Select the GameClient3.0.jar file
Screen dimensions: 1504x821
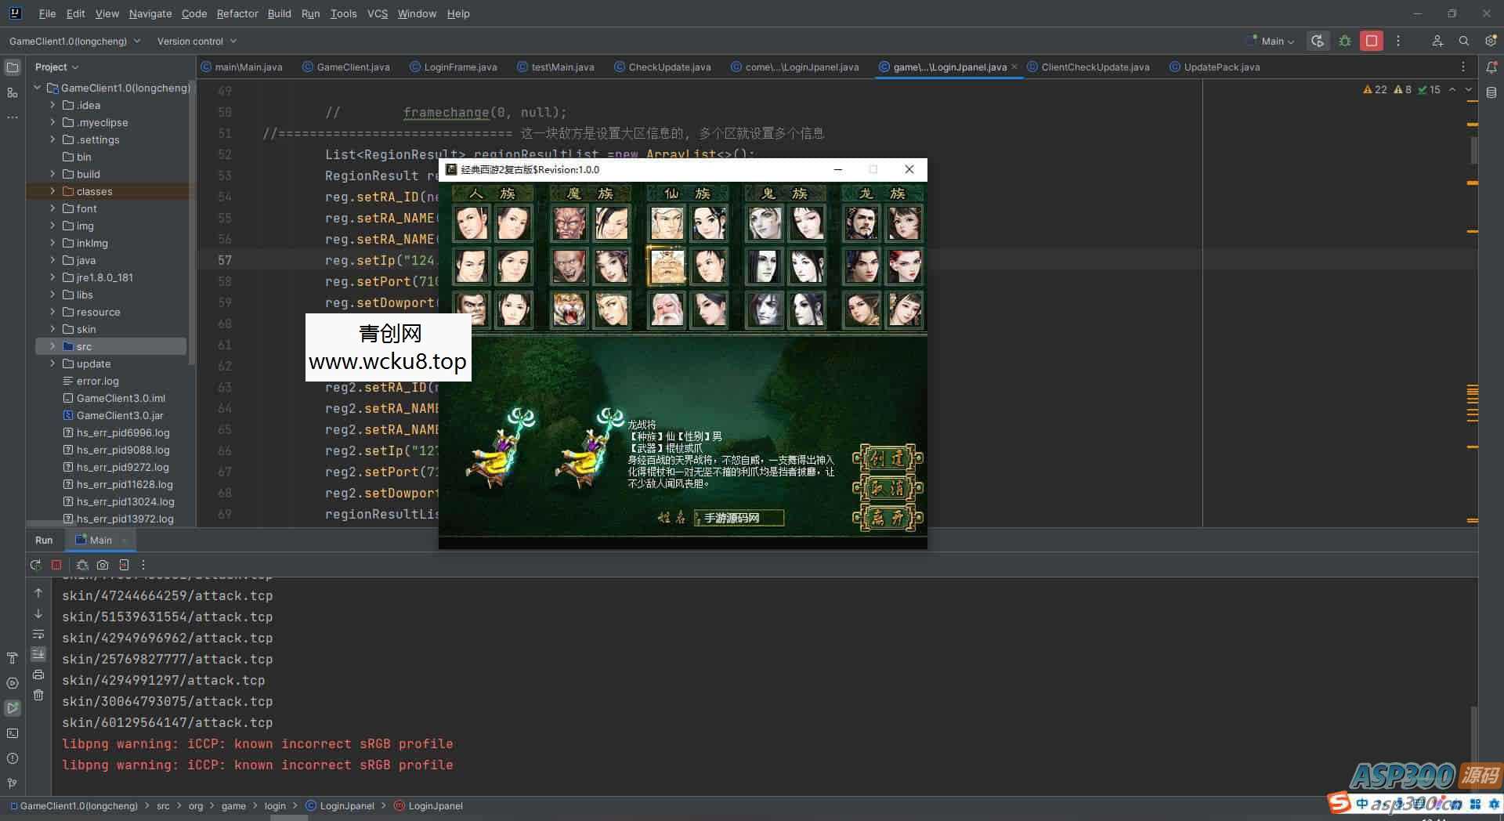(120, 415)
